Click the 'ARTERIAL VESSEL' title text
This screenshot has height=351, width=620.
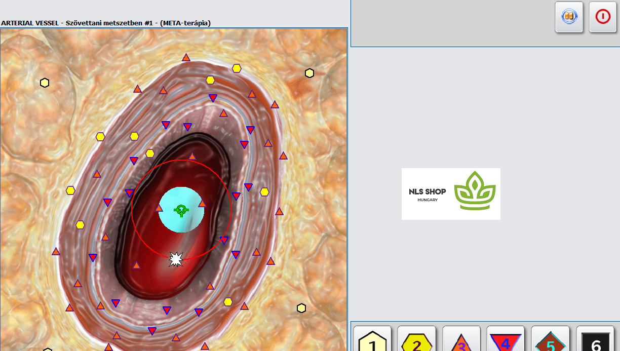pyautogui.click(x=31, y=23)
